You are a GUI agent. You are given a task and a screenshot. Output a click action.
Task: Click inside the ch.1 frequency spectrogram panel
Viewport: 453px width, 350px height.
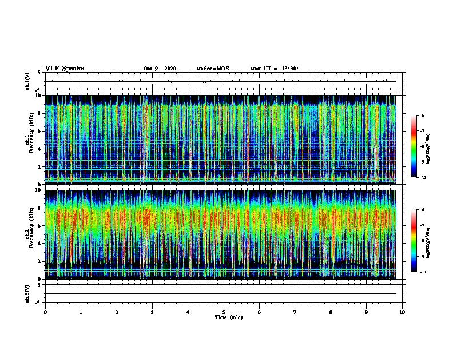(x=224, y=140)
